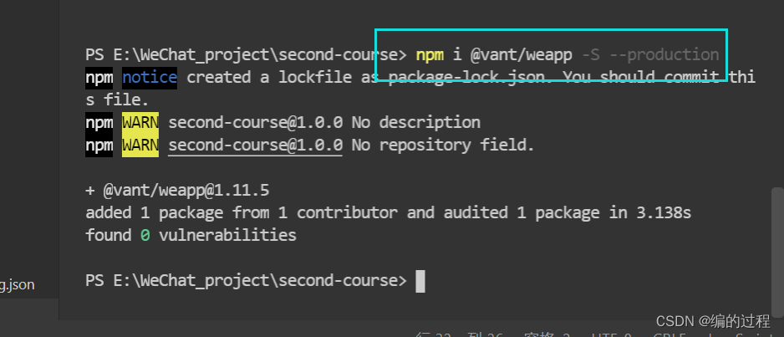Click the terminal scrollbar thumb

[777, 252]
